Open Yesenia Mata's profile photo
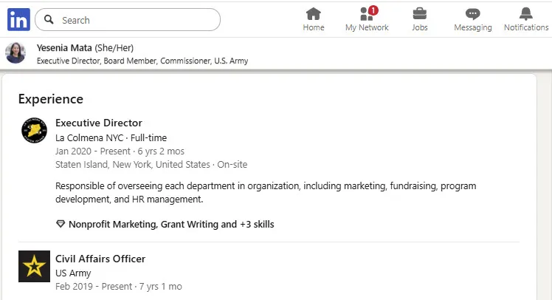Image resolution: width=552 pixels, height=300 pixels. coord(15,53)
